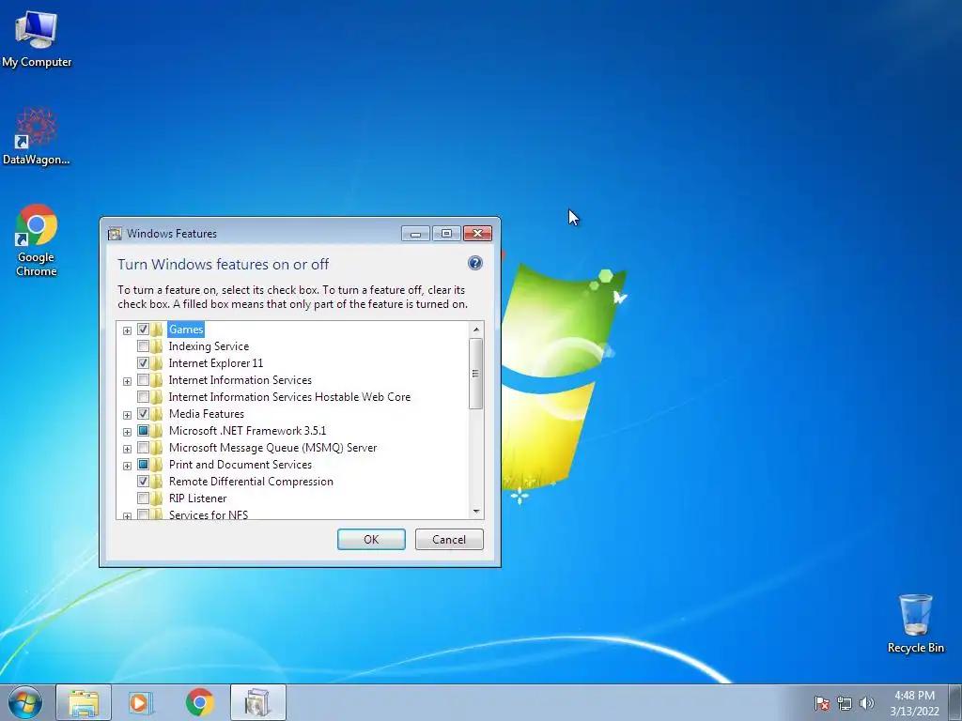Close the Windows Features window
Screen dimensions: 962x721
click(x=477, y=234)
